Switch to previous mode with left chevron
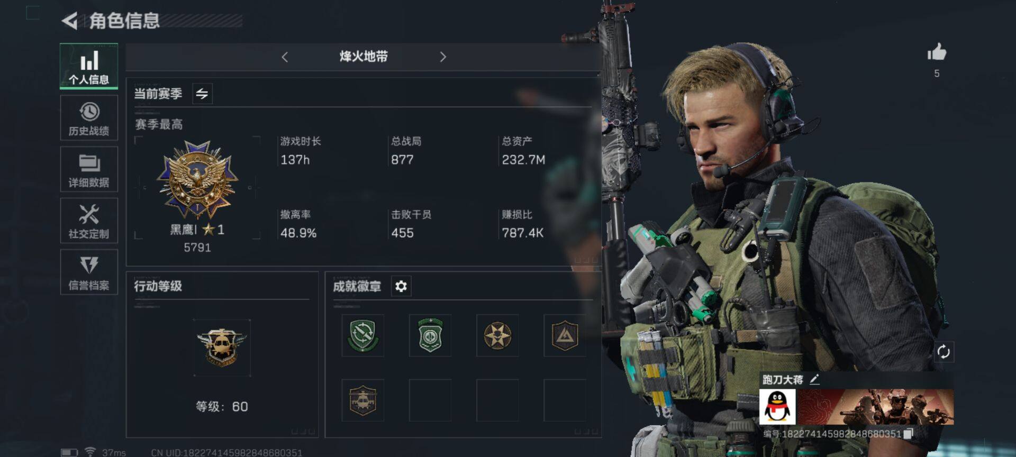This screenshot has height=457, width=1016. [285, 57]
